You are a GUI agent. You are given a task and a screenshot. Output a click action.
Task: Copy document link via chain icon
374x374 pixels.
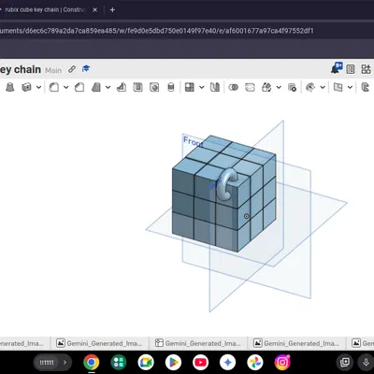pos(72,69)
